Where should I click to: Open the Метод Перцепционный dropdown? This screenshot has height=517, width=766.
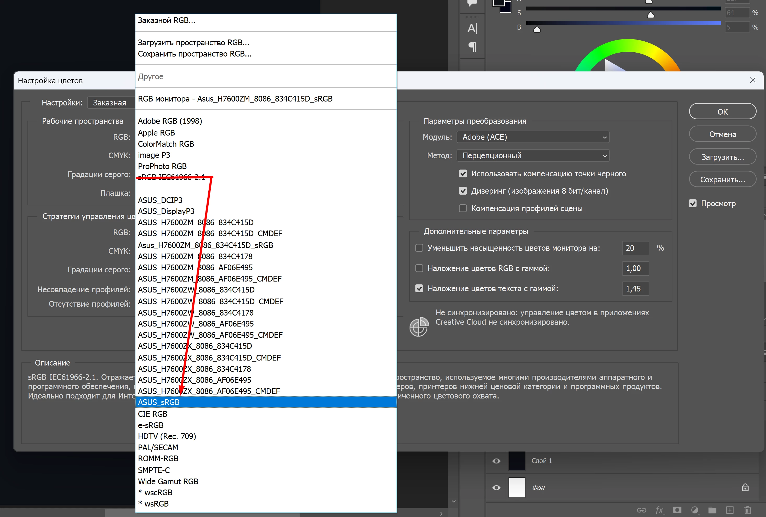point(533,156)
